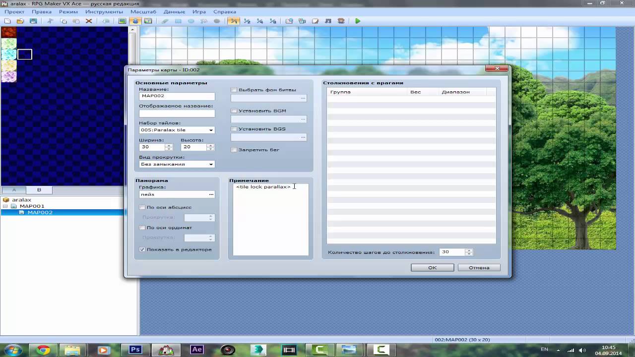
Task: Check the 'По оси ординат' option
Action: coord(142,228)
